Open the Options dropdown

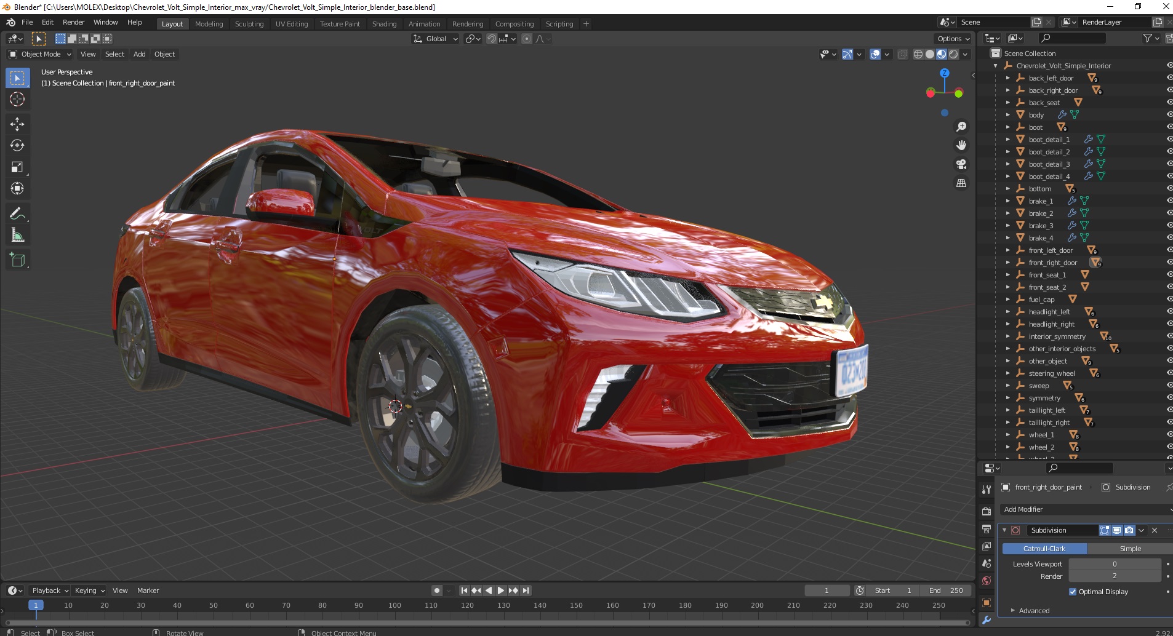953,39
